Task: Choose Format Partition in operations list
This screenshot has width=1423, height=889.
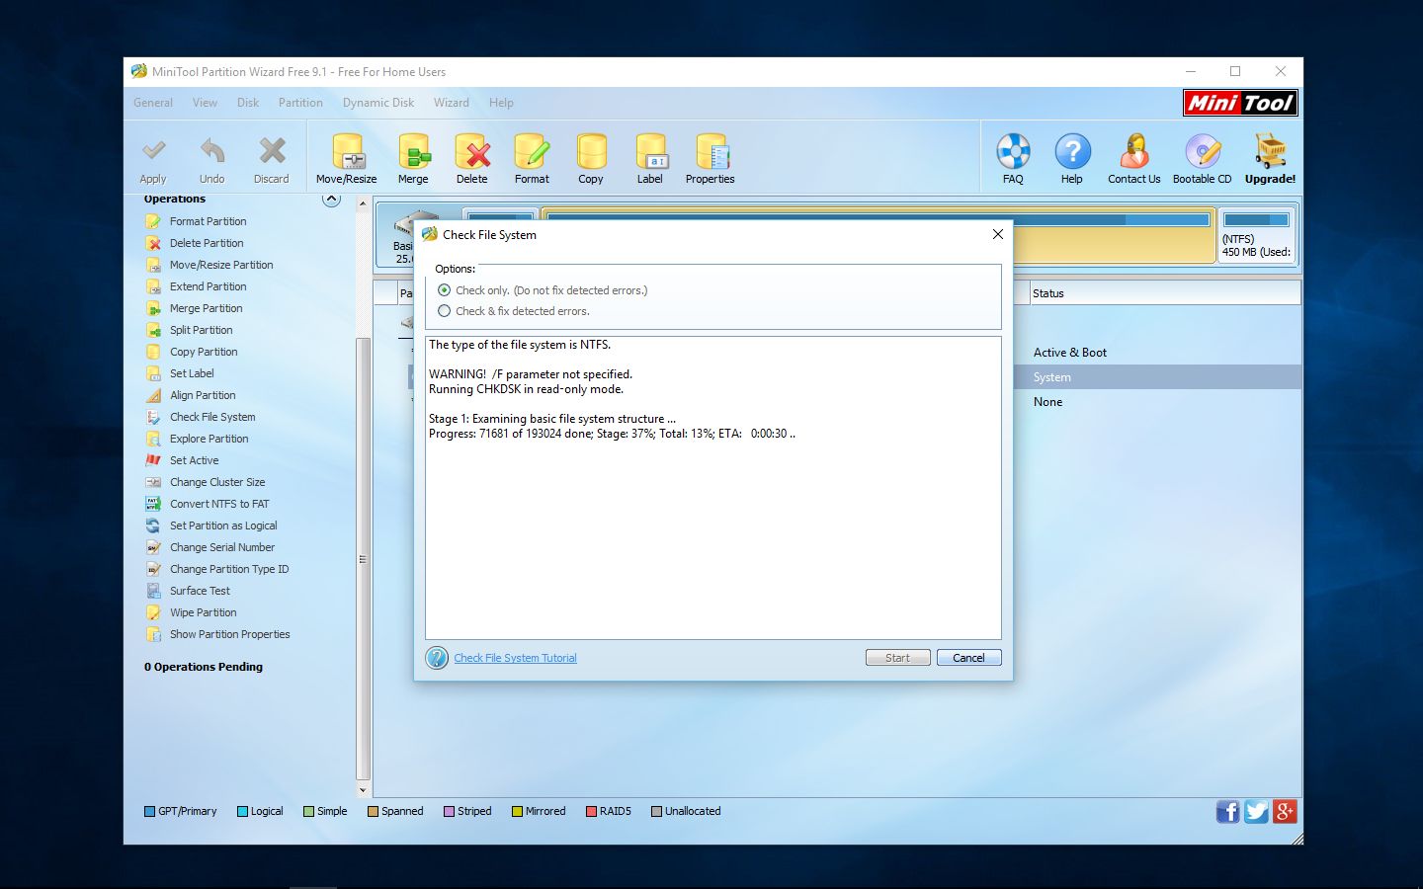Action: tap(209, 221)
